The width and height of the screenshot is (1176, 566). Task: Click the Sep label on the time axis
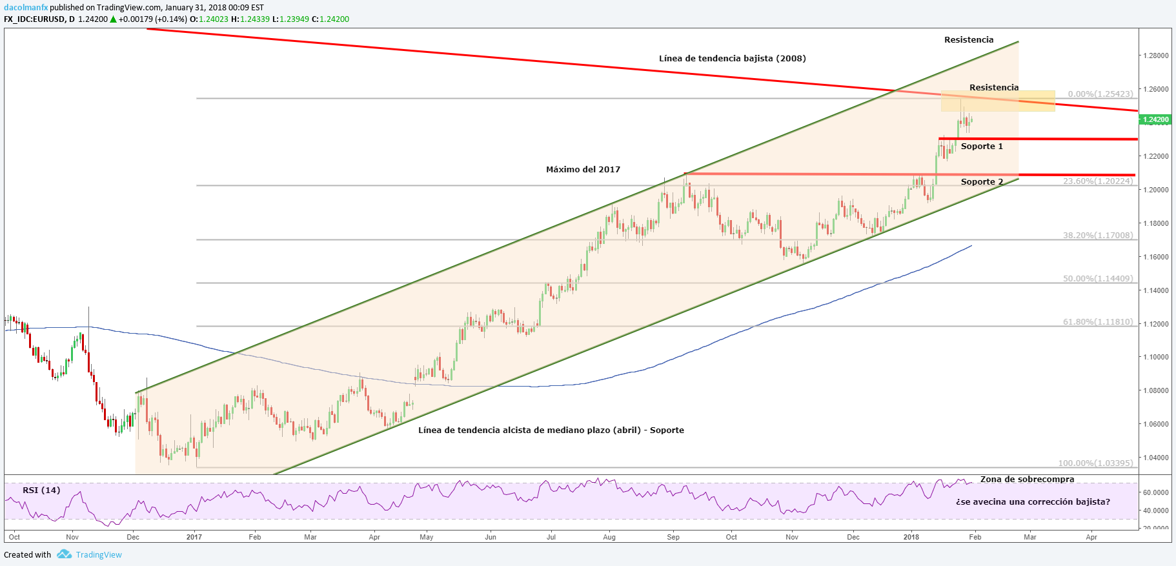(673, 537)
